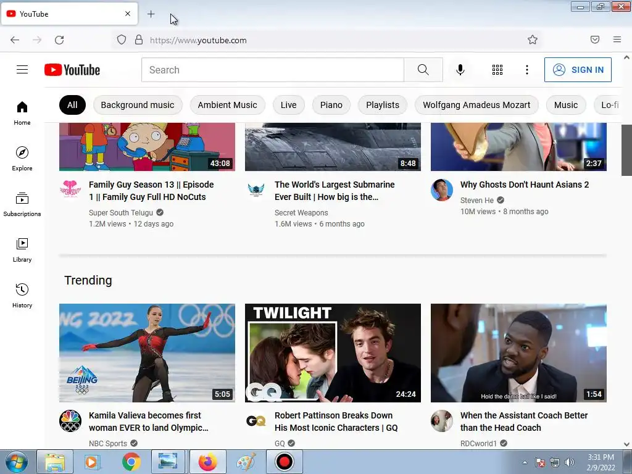
Task: Open the YouTube hamburger guide menu
Action: (22, 70)
